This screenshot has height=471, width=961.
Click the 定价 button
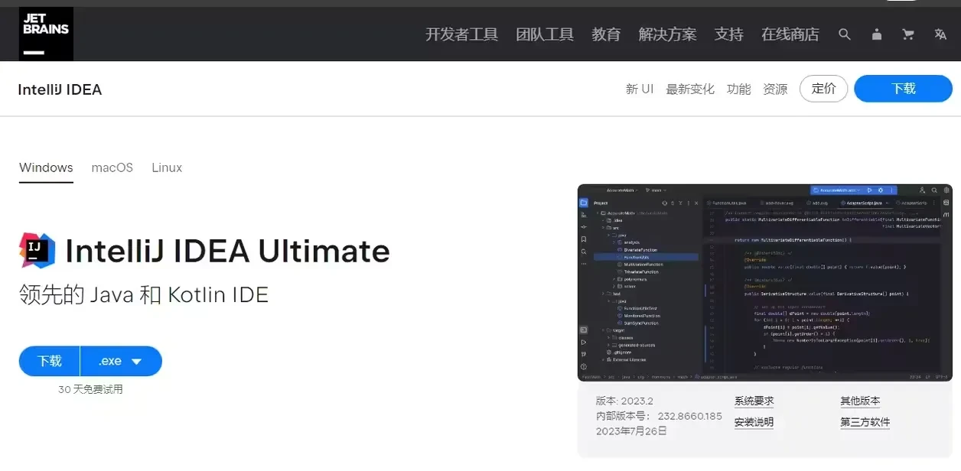tap(823, 89)
